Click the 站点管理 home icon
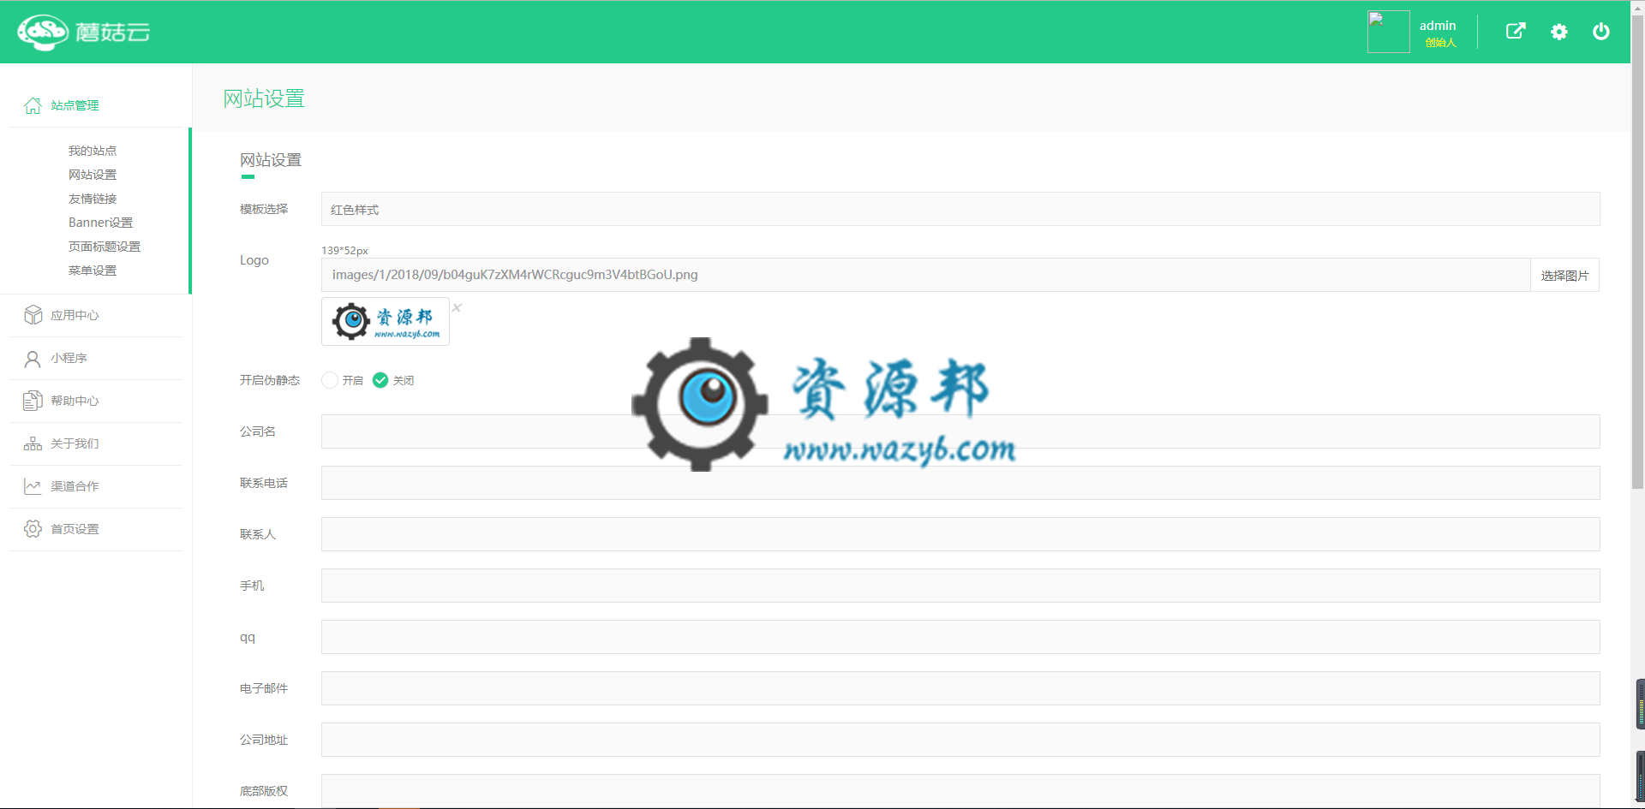 [x=33, y=105]
